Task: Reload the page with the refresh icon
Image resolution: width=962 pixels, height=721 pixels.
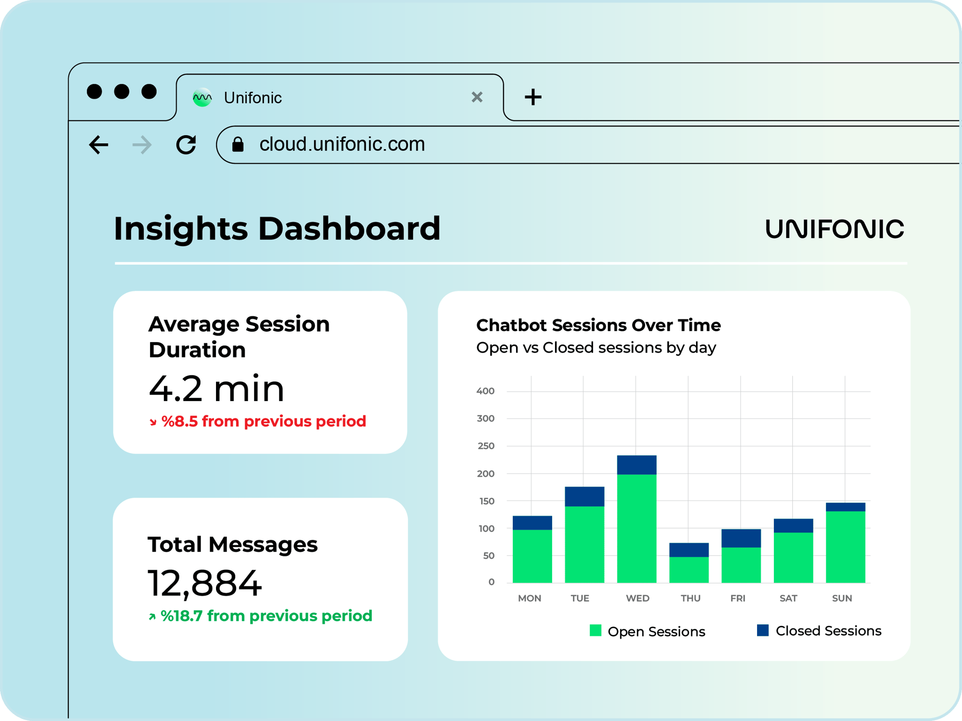Action: (186, 144)
